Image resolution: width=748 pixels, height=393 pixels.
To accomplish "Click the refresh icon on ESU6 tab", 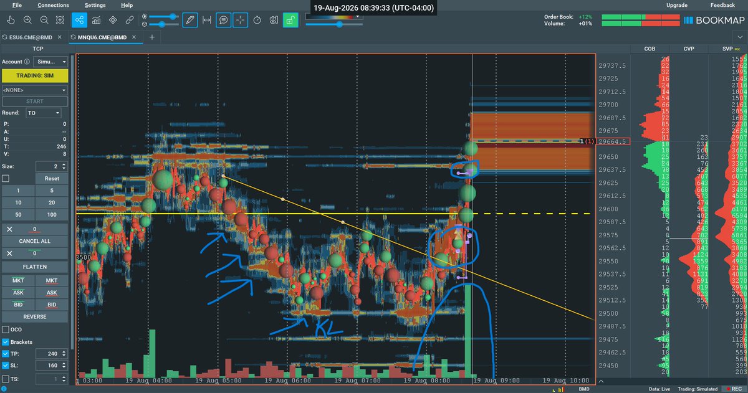I will click(x=4, y=37).
